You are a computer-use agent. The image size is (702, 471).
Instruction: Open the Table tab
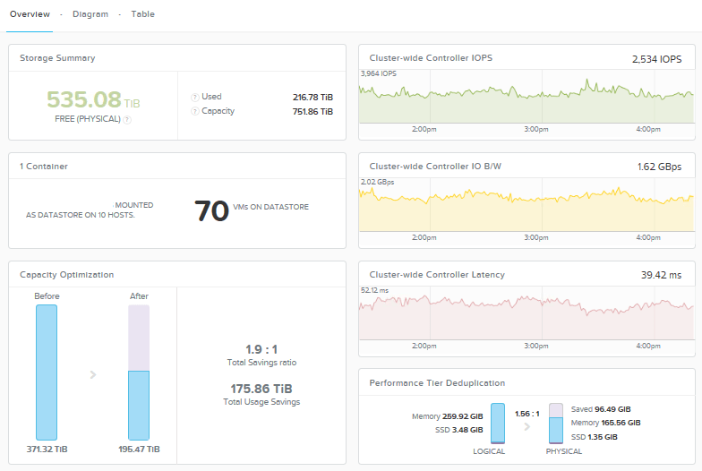(x=143, y=14)
